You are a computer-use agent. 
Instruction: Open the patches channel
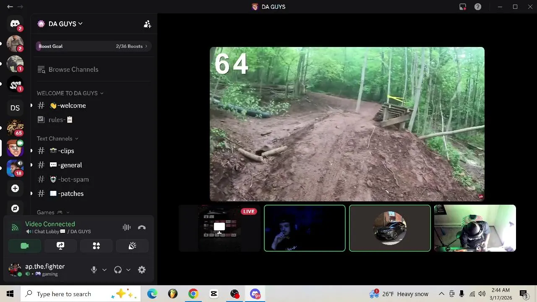(x=93, y=194)
